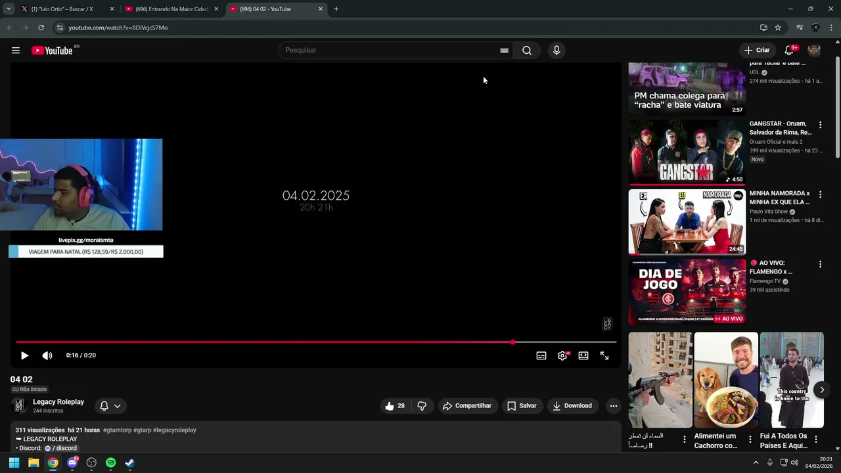The image size is (841, 473).
Task: Show hidden system tray icons
Action: tap(756, 462)
